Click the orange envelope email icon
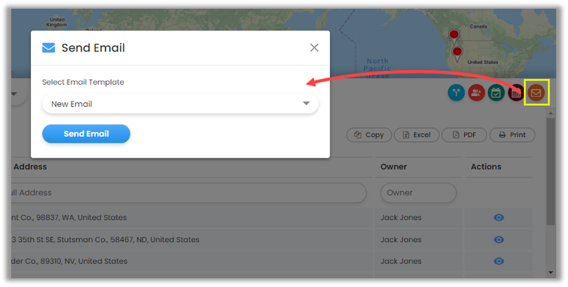The image size is (568, 287). coord(536,93)
